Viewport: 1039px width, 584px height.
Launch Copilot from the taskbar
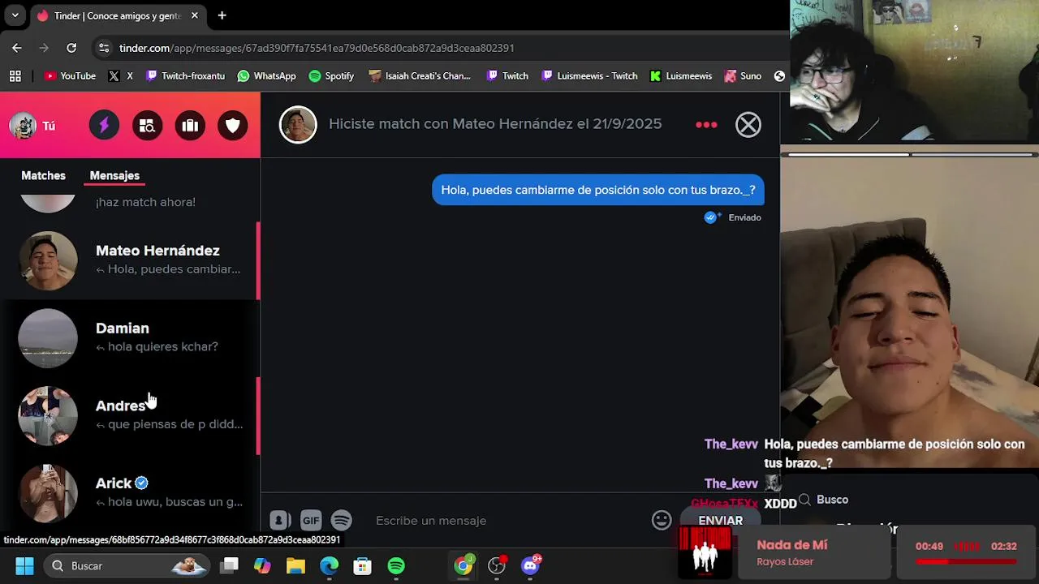(262, 566)
